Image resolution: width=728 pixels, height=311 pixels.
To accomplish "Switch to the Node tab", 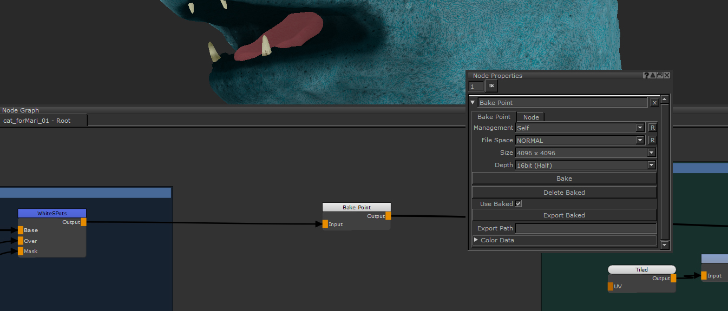I will pyautogui.click(x=530, y=117).
